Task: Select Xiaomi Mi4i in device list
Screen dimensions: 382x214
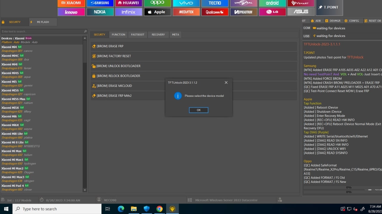Action: (41, 66)
